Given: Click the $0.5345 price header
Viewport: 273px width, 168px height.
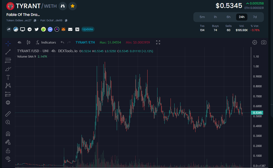Looking at the screenshot, I should 229,6.
